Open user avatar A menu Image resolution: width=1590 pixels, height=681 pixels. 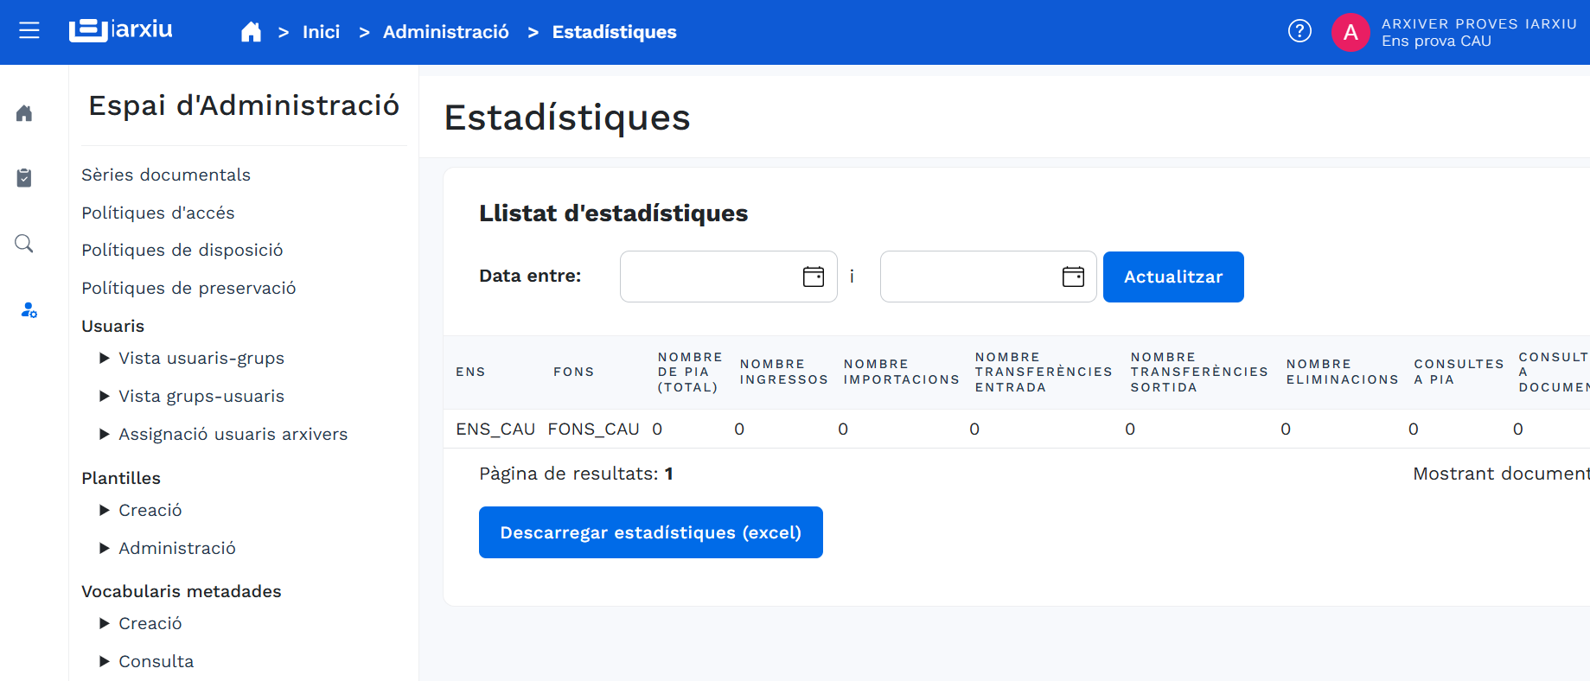[x=1351, y=32]
